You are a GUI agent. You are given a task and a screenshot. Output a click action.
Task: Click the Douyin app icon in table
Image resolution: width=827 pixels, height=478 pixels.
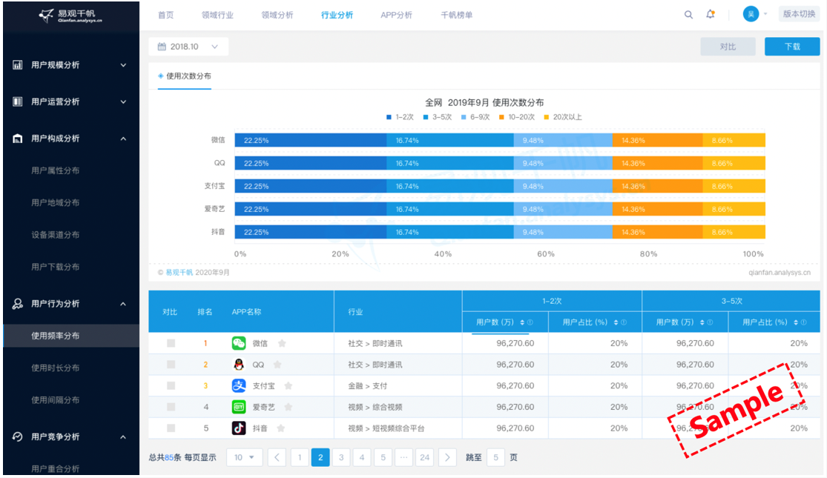click(x=239, y=428)
